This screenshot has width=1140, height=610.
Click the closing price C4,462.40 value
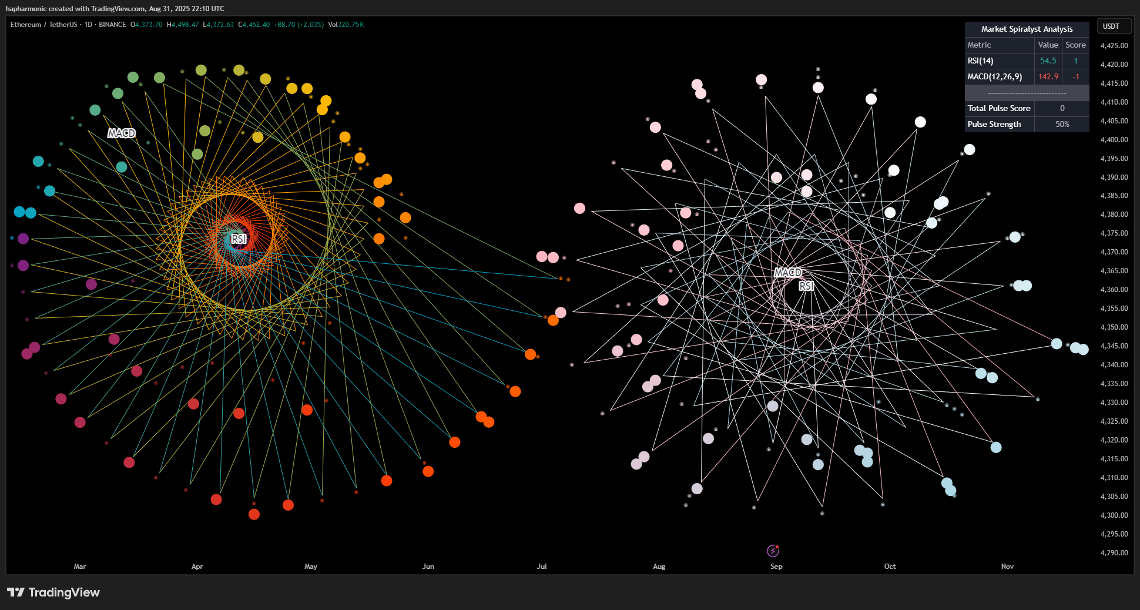click(254, 25)
